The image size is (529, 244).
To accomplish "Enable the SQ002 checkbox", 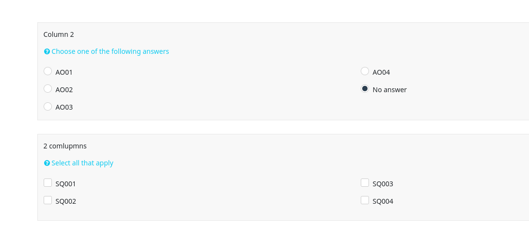I will (x=48, y=200).
